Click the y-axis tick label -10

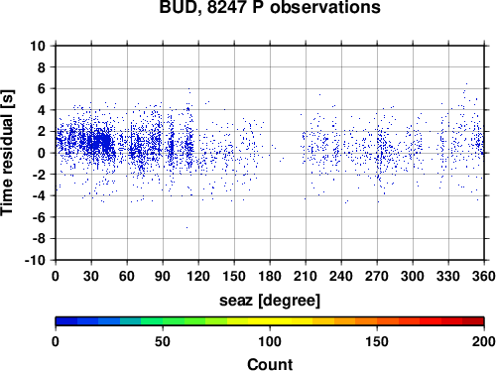(x=35, y=260)
